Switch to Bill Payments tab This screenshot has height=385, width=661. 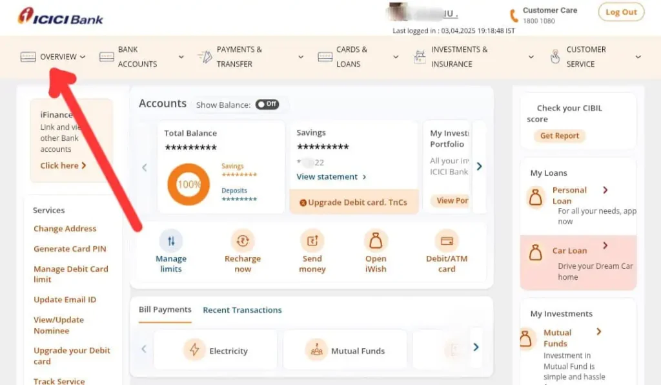coord(165,309)
